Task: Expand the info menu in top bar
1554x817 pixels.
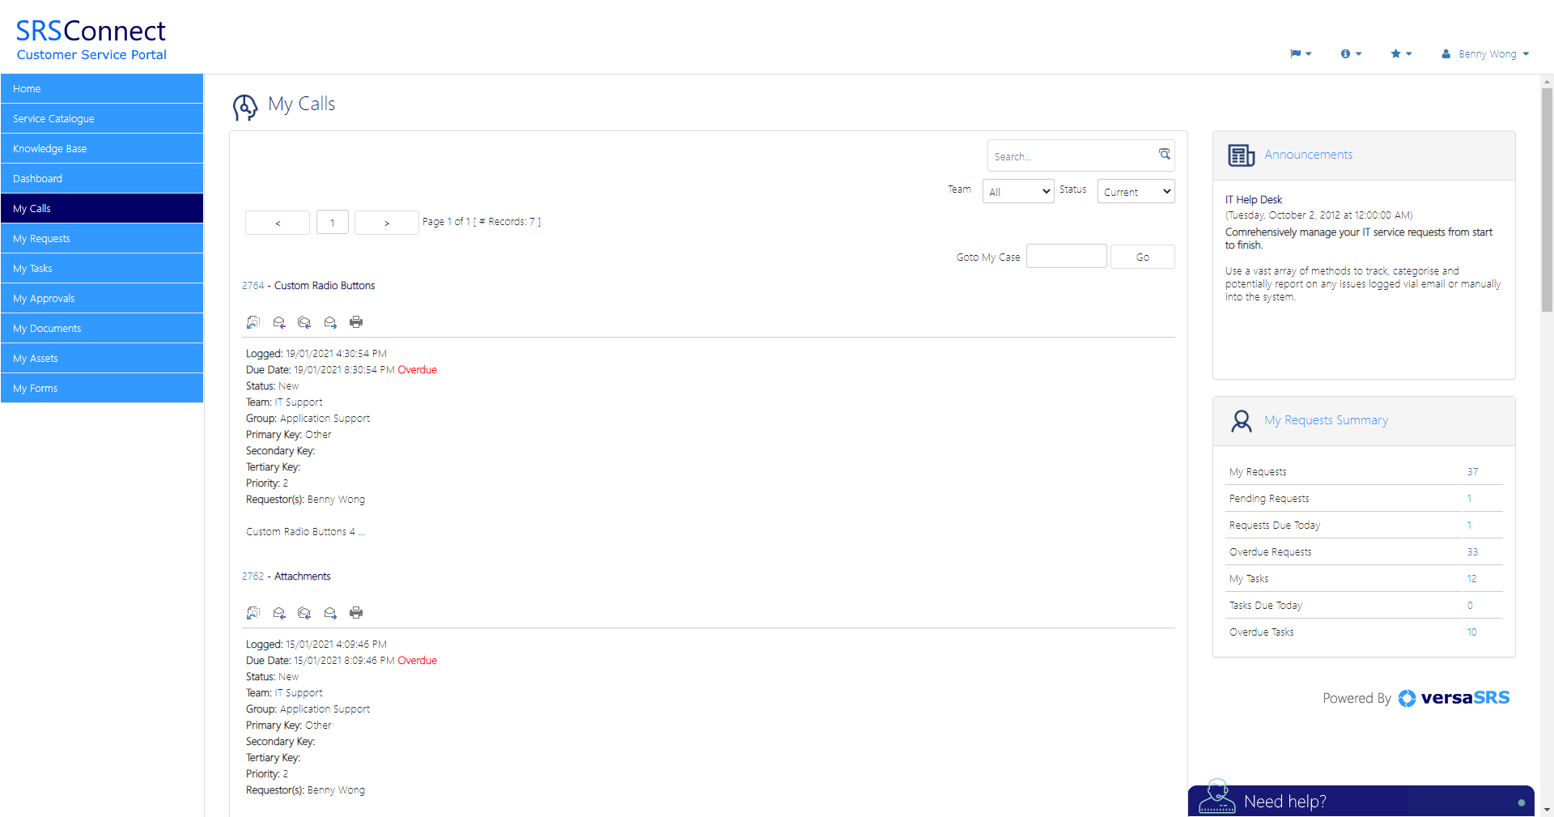Action: pos(1351,54)
